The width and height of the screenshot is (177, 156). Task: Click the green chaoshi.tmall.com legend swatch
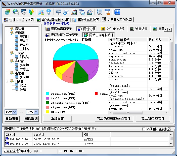48,103
